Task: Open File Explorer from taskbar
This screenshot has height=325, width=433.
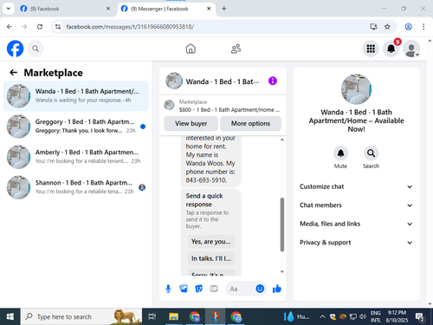Action: click(x=173, y=316)
